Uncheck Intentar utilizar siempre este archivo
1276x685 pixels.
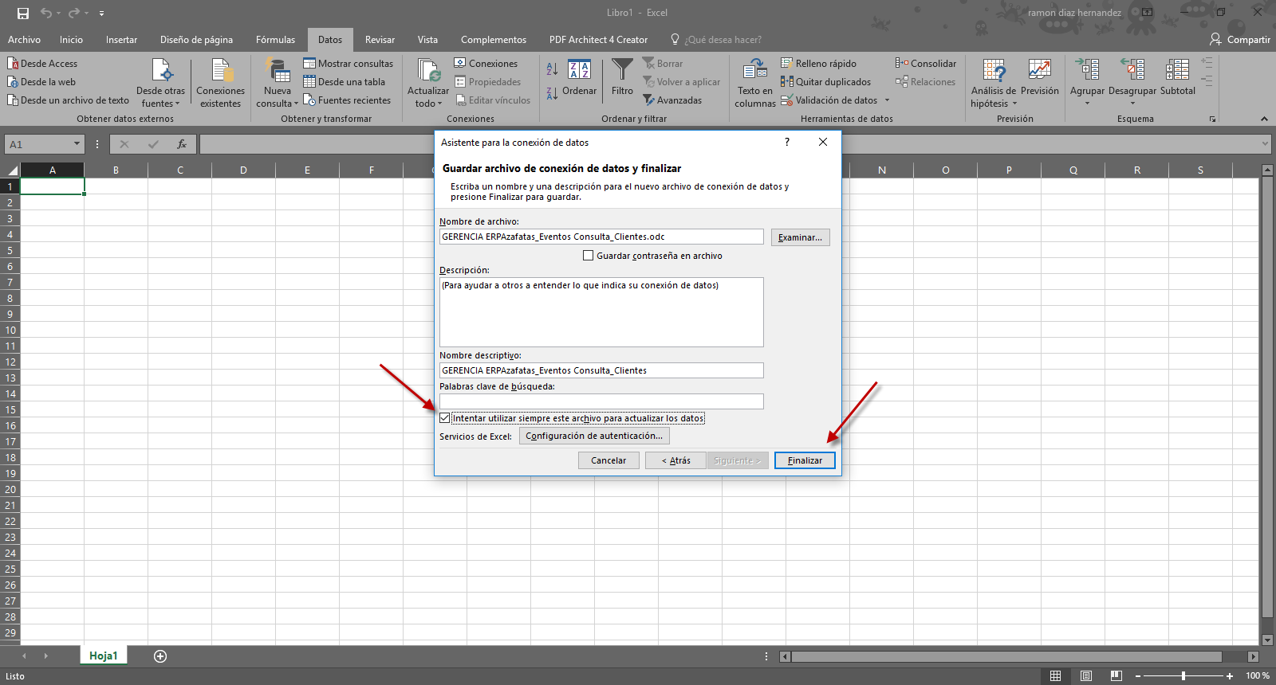pos(445,418)
